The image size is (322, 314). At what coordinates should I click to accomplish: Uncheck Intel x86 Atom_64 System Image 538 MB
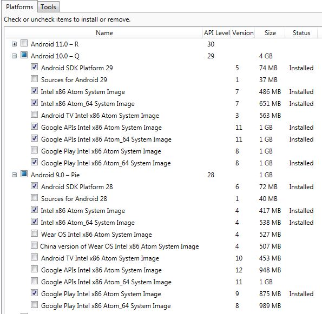tap(34, 222)
